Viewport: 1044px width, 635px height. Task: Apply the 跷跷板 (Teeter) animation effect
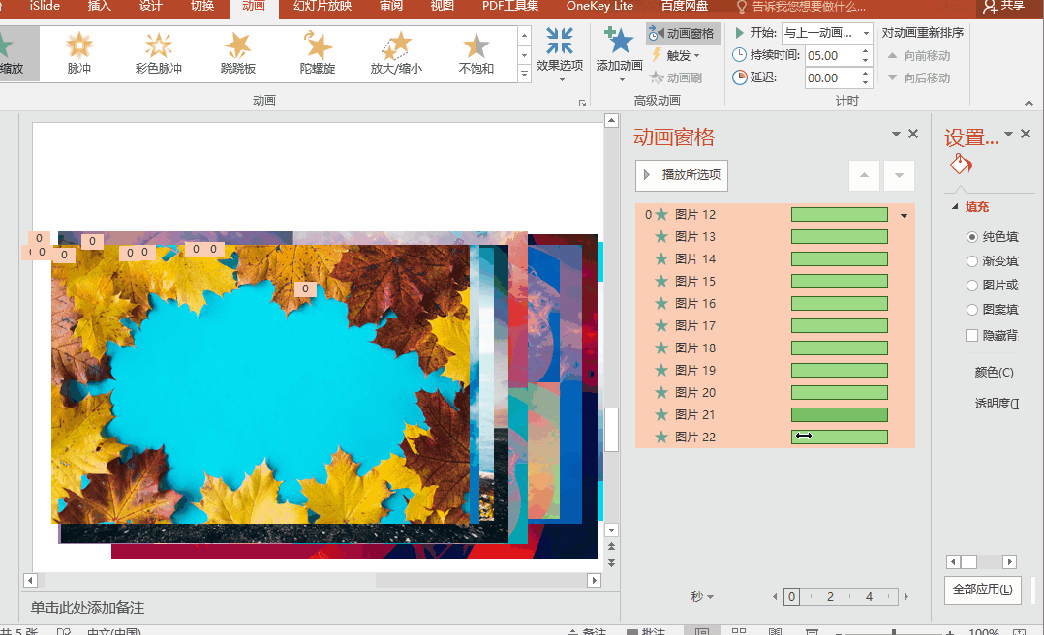pyautogui.click(x=237, y=53)
